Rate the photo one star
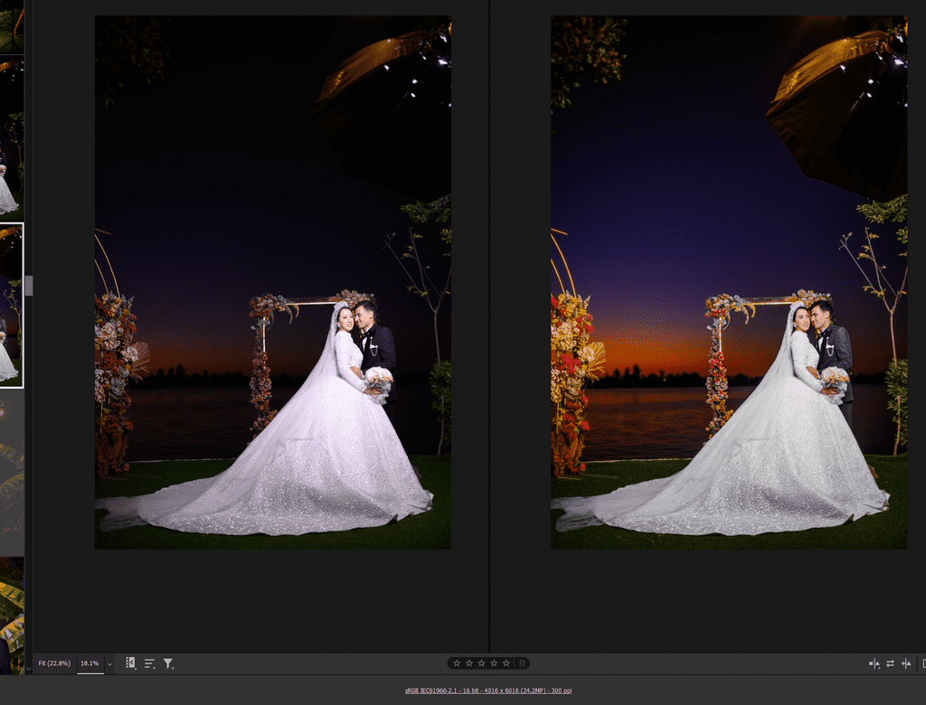Viewport: 926px width, 705px height. point(457,663)
